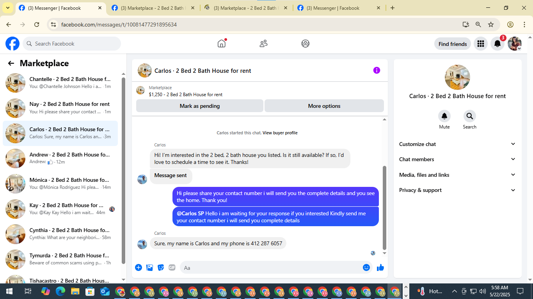533x299 pixels.
Task: Expand the Privacy & support section
Action: click(x=457, y=190)
